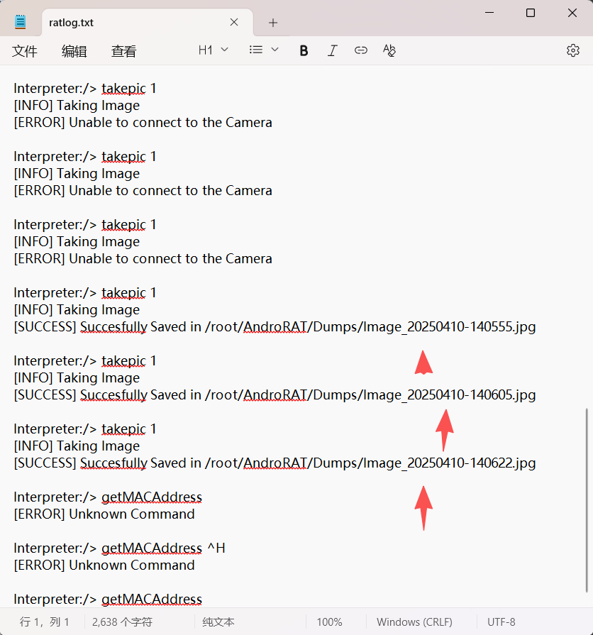The height and width of the screenshot is (635, 593).
Task: Click the clear formatting icon
Action: pyautogui.click(x=389, y=50)
